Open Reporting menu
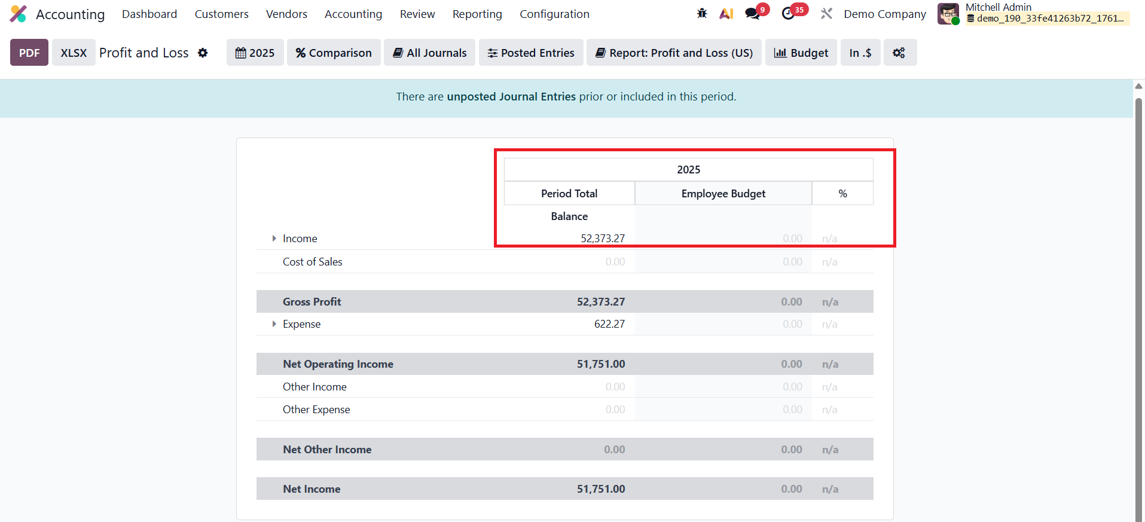The image size is (1145, 522). coord(477,14)
